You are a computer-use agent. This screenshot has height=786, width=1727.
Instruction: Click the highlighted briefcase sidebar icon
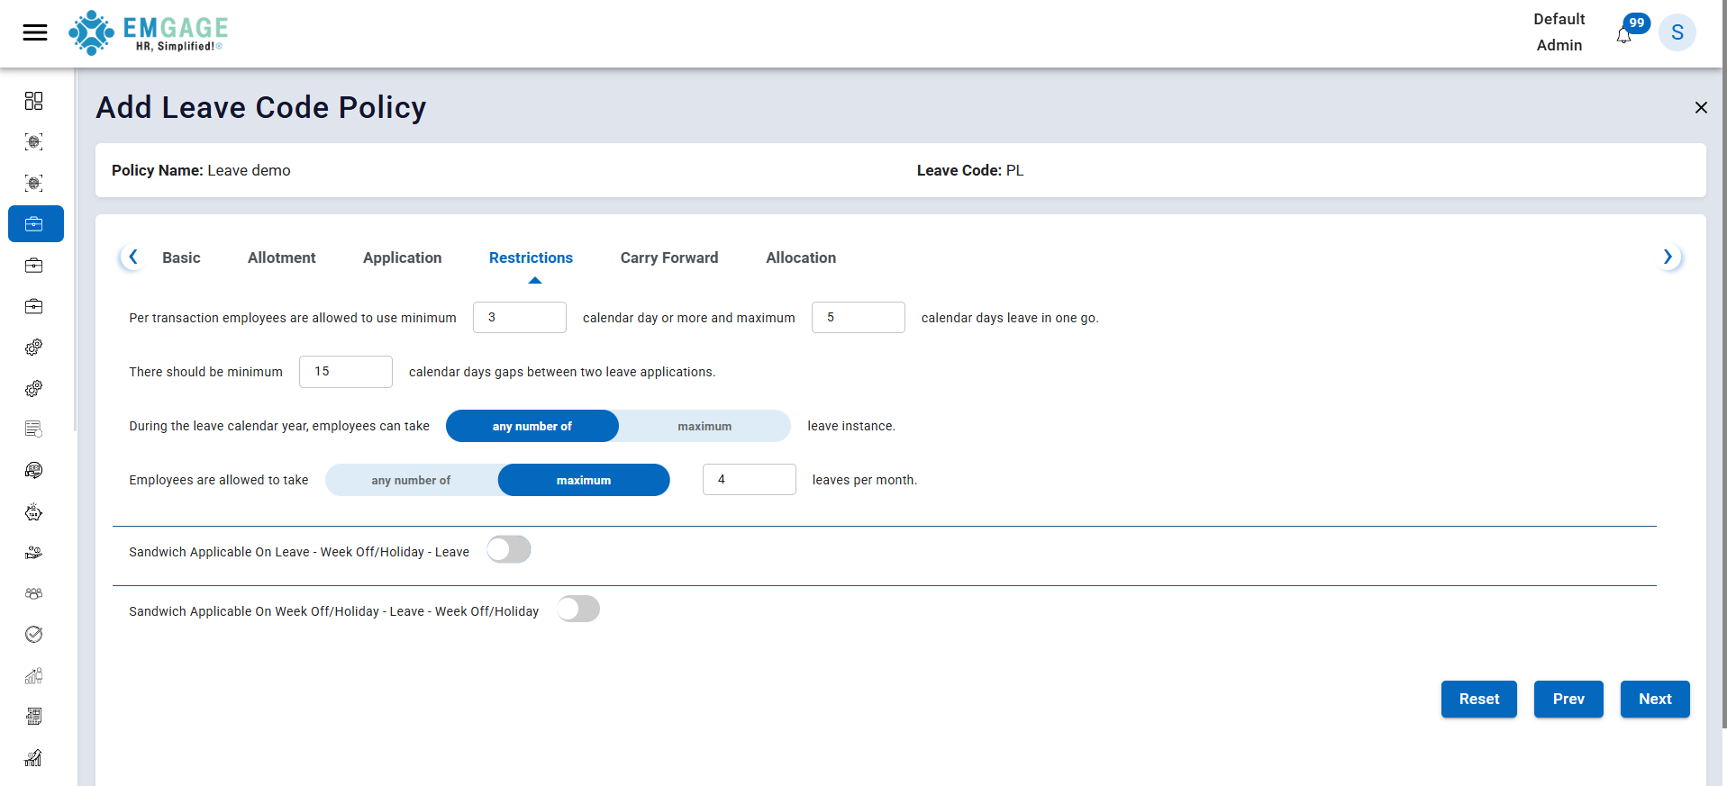[x=35, y=224]
